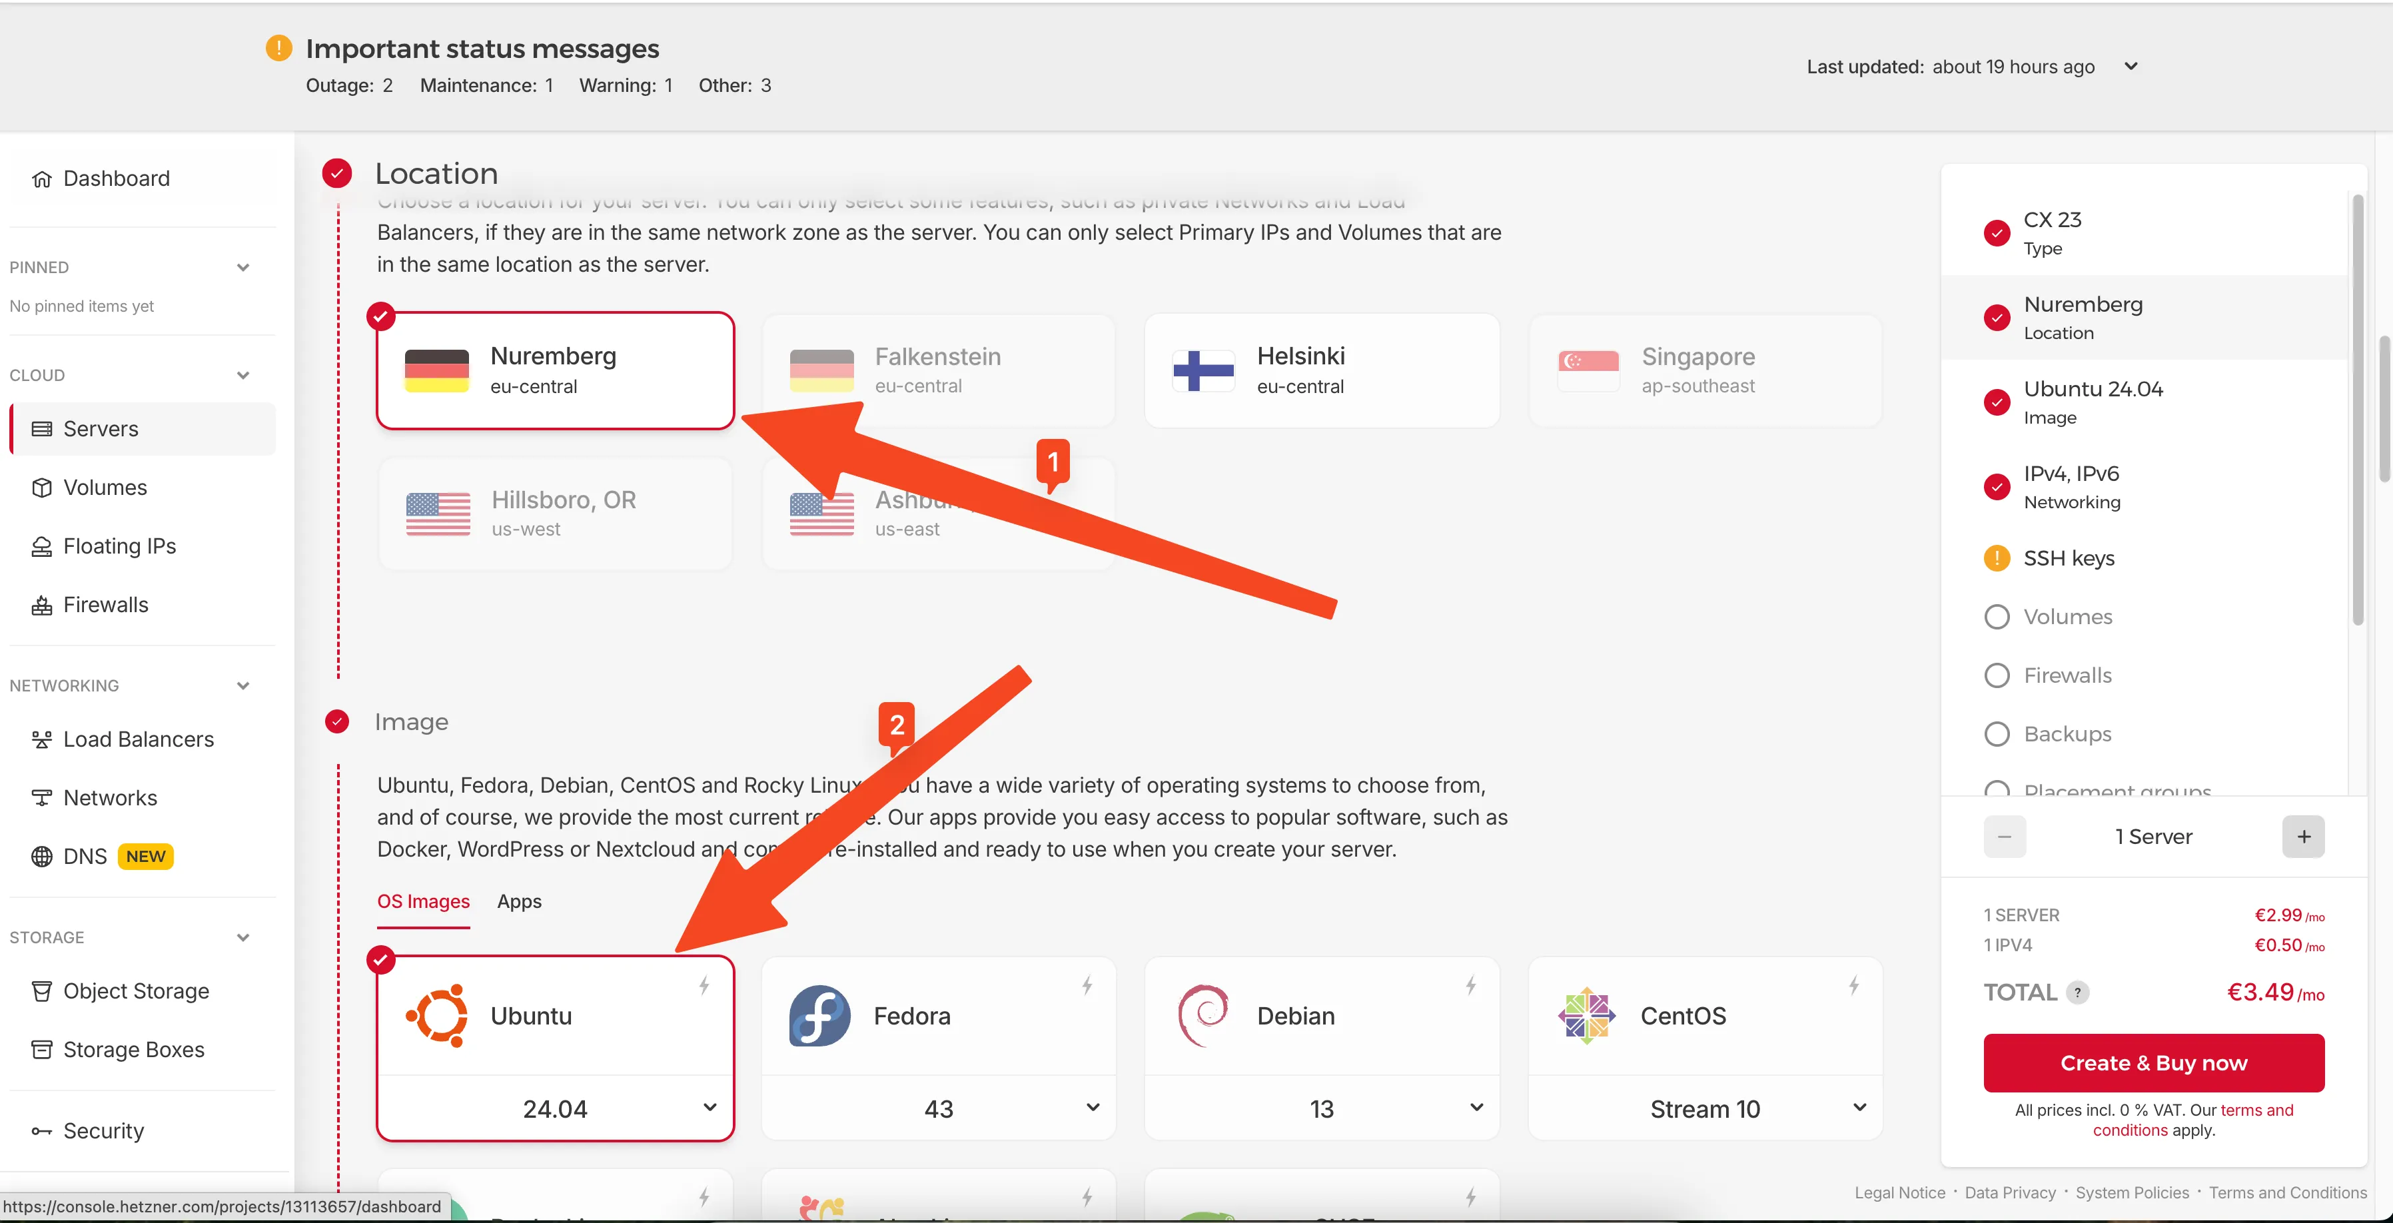Open the terms and conditions link
The height and width of the screenshot is (1223, 2393).
[2256, 1110]
